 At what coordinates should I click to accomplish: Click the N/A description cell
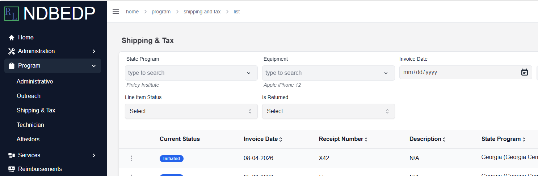point(414,158)
